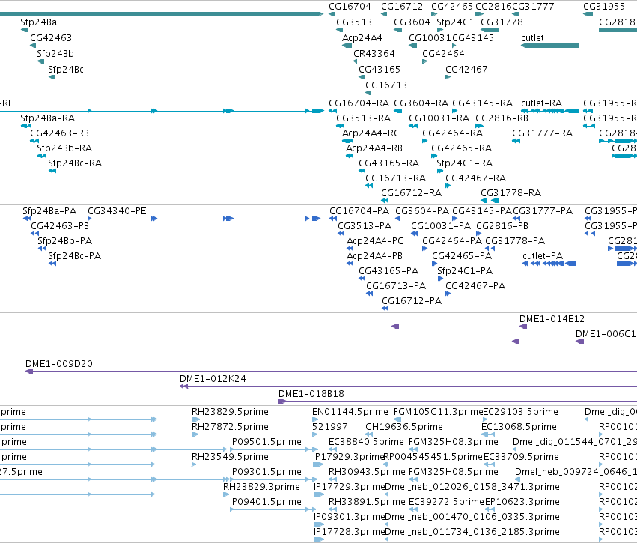Select transcript CG43165-RA
The height and width of the screenshot is (543, 637).
pos(388,163)
